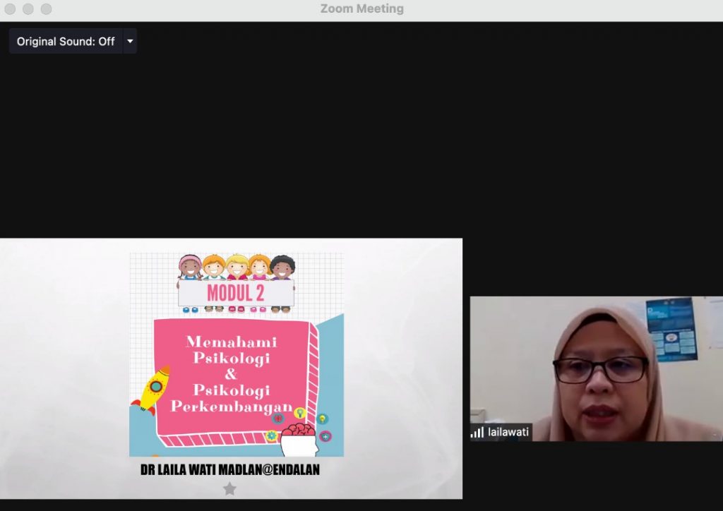The image size is (723, 511).
Task: Click the signal bars icon beside lailawati
Action: (x=478, y=432)
